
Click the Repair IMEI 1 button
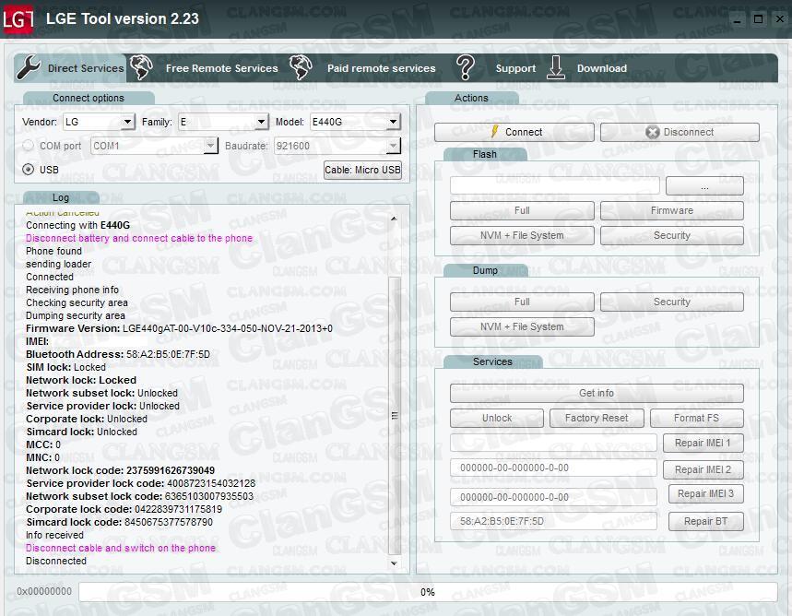click(703, 444)
